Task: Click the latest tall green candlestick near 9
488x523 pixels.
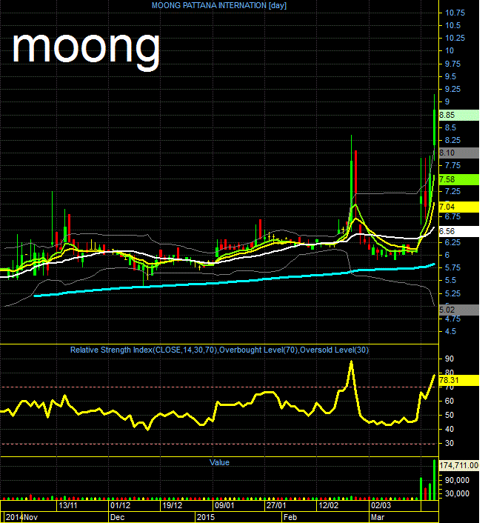Action: (435, 127)
